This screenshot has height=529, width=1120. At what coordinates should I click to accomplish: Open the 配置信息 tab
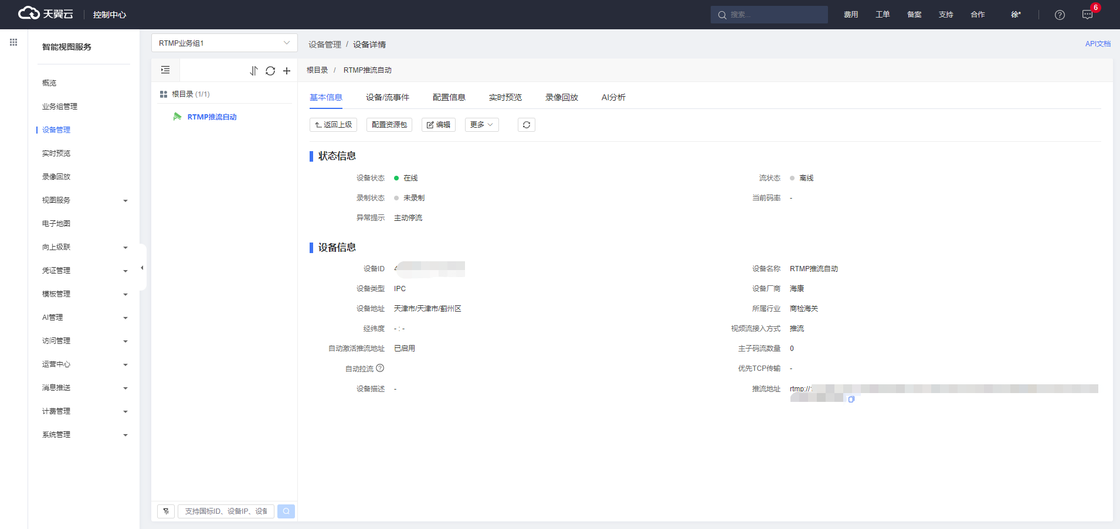449,97
